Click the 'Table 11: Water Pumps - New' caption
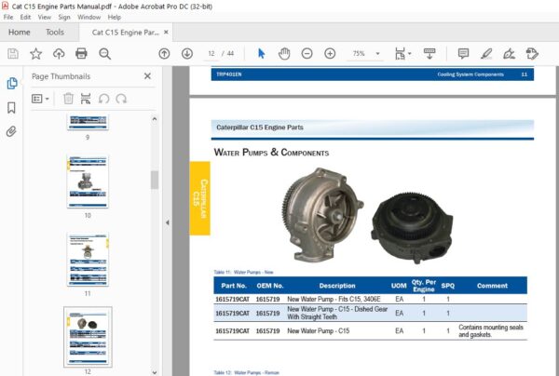559x376 pixels. tap(243, 273)
